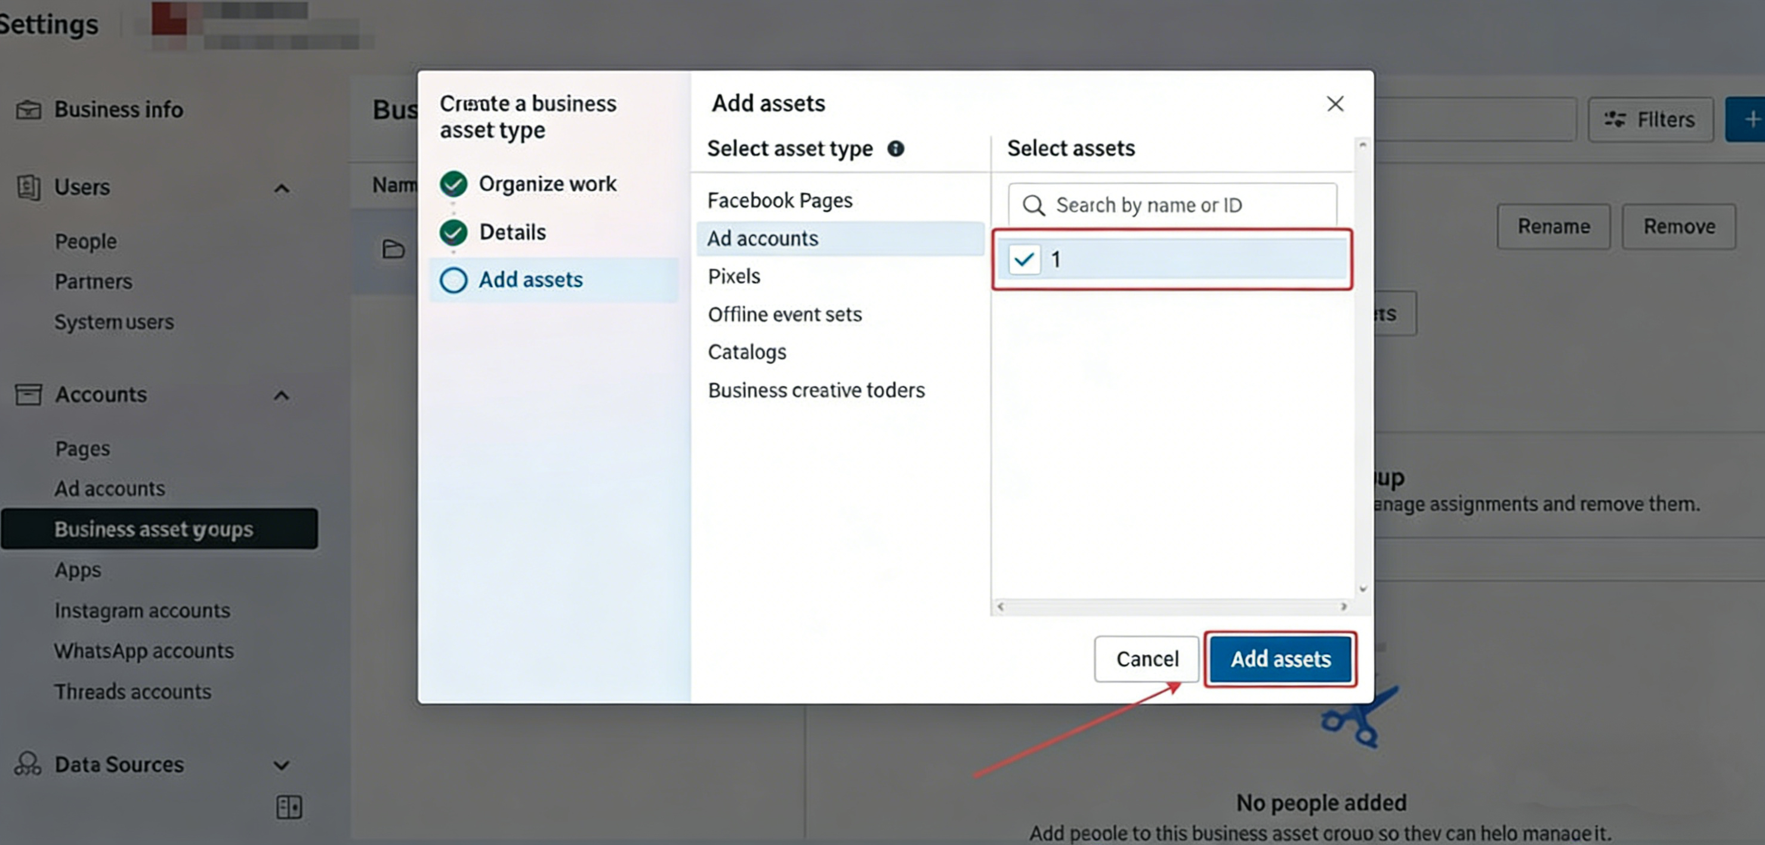The height and width of the screenshot is (845, 1765).
Task: Click the green check beside Organize work
Action: tap(453, 184)
